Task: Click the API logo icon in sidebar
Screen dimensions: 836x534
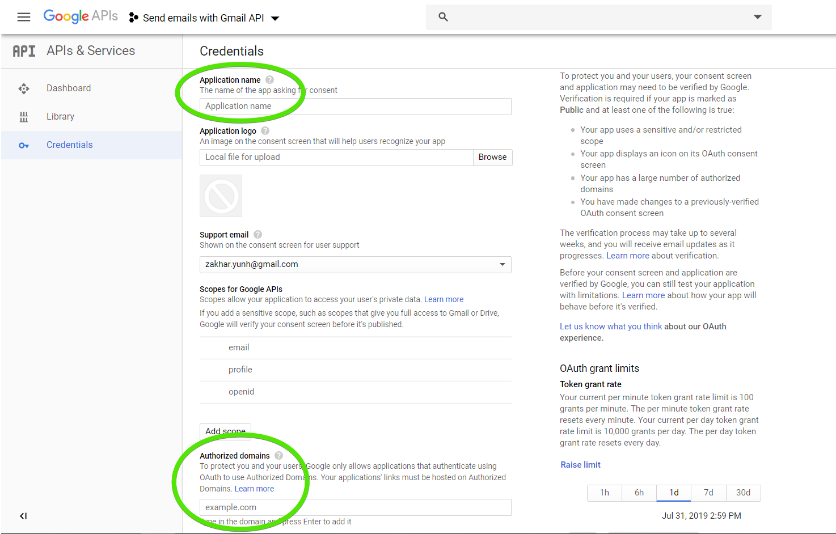Action: pos(24,51)
